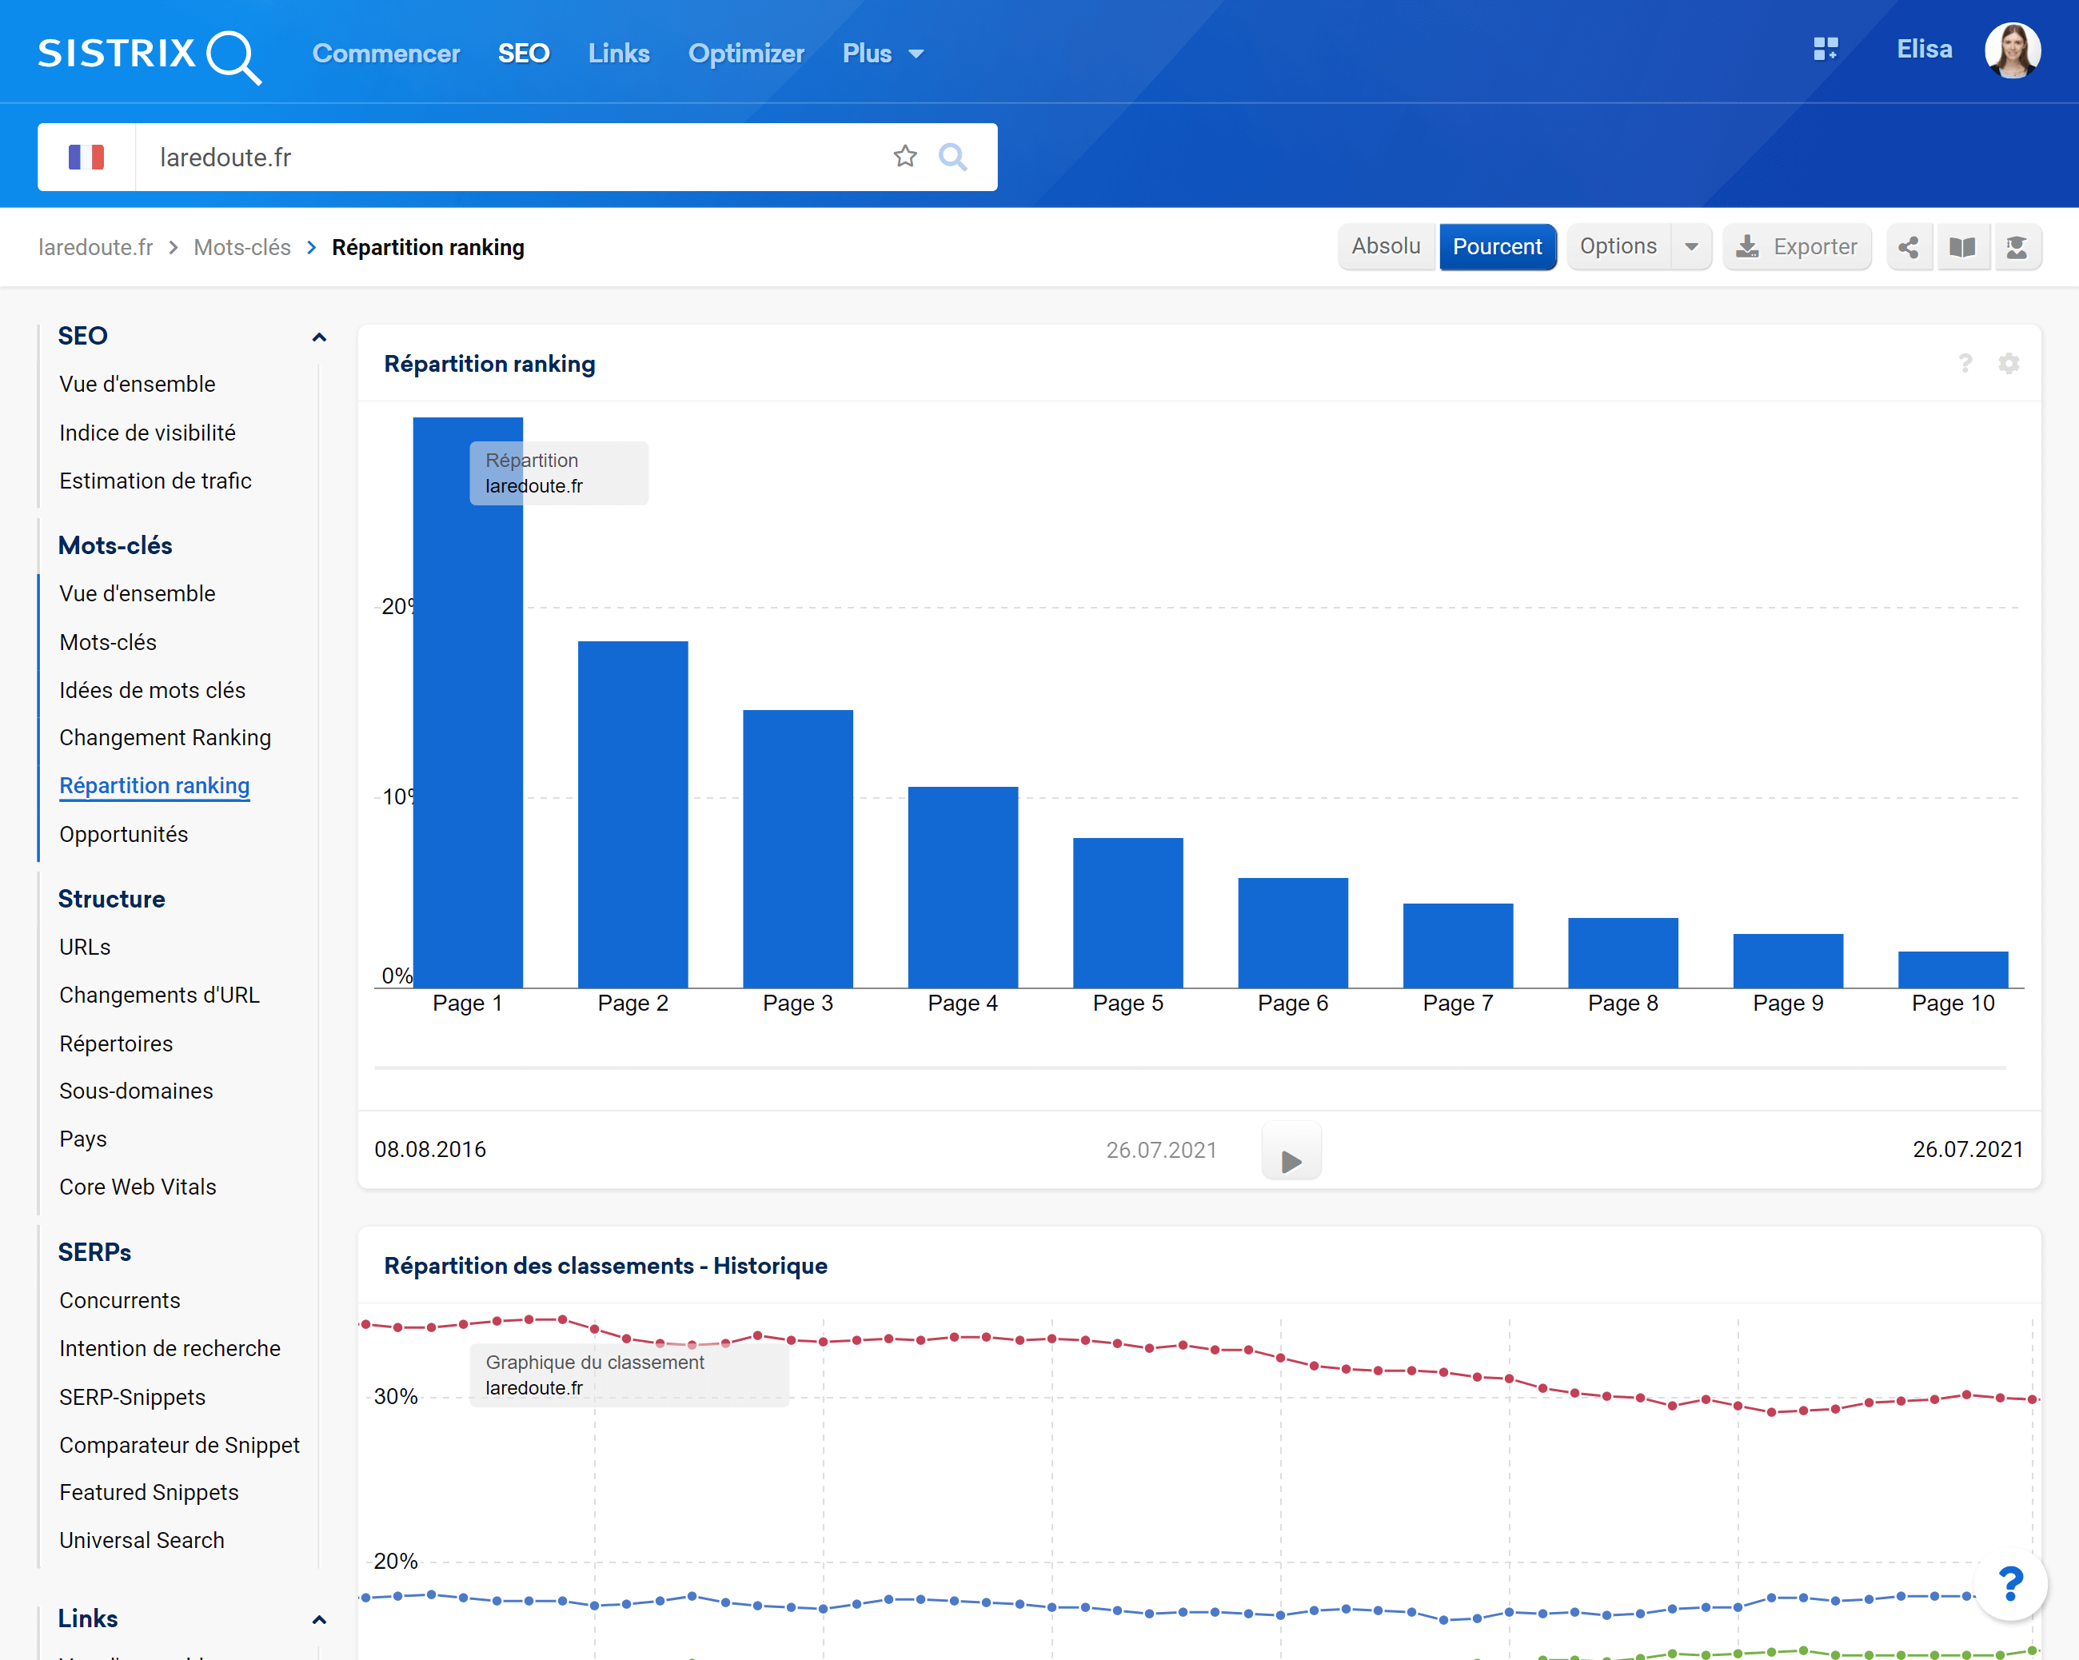Click the share icon in toolbar

(1909, 247)
